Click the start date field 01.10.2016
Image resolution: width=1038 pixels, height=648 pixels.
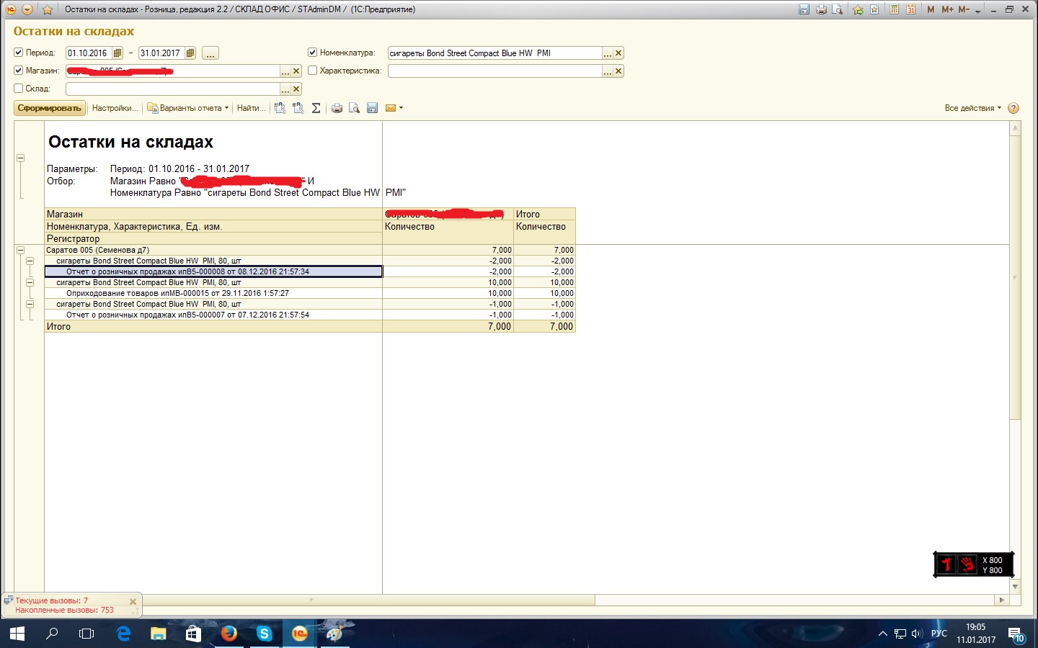click(89, 53)
